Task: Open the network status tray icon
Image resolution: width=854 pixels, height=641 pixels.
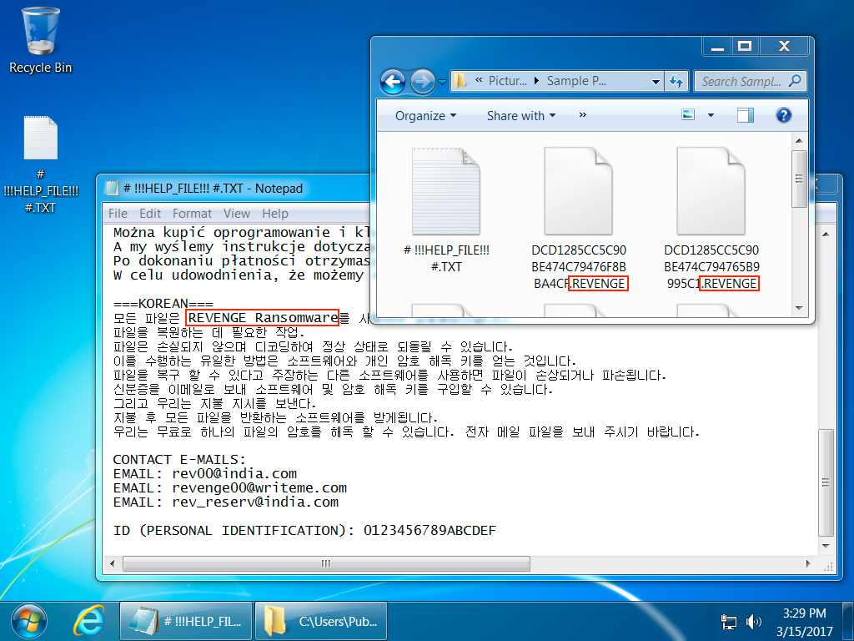Action: click(x=728, y=622)
